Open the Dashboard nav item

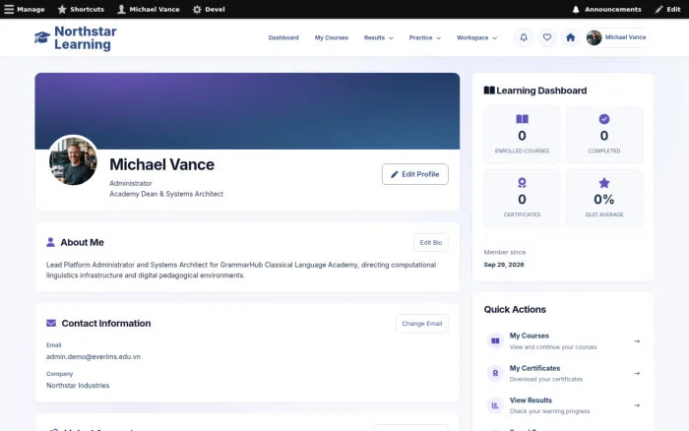click(283, 37)
